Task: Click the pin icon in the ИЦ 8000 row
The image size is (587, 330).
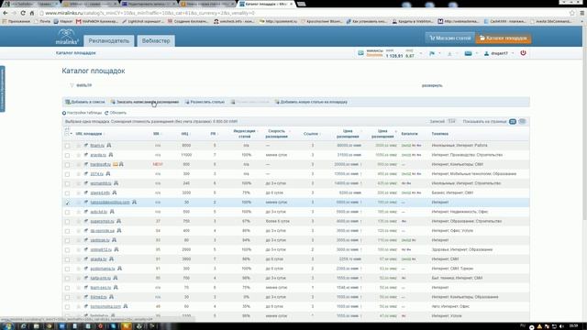Action: [86, 145]
